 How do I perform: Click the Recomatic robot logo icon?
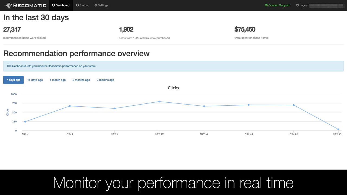(x=8, y=5)
